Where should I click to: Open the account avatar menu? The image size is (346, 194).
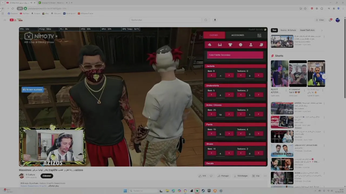pos(338,20)
